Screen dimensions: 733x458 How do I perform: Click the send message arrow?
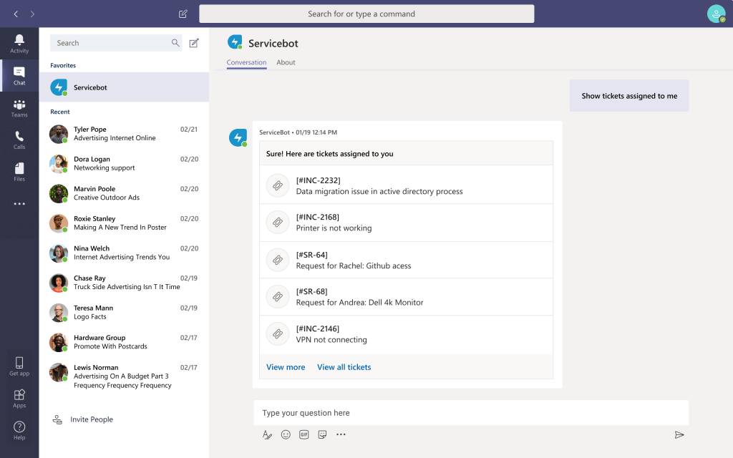click(679, 434)
